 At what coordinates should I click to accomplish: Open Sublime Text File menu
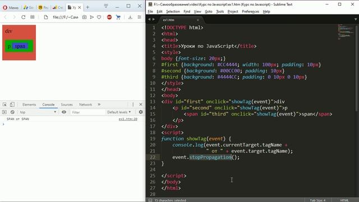click(150, 11)
